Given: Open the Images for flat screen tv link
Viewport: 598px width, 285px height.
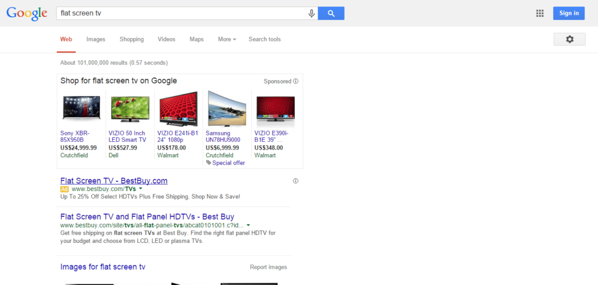Looking at the screenshot, I should pos(103,267).
